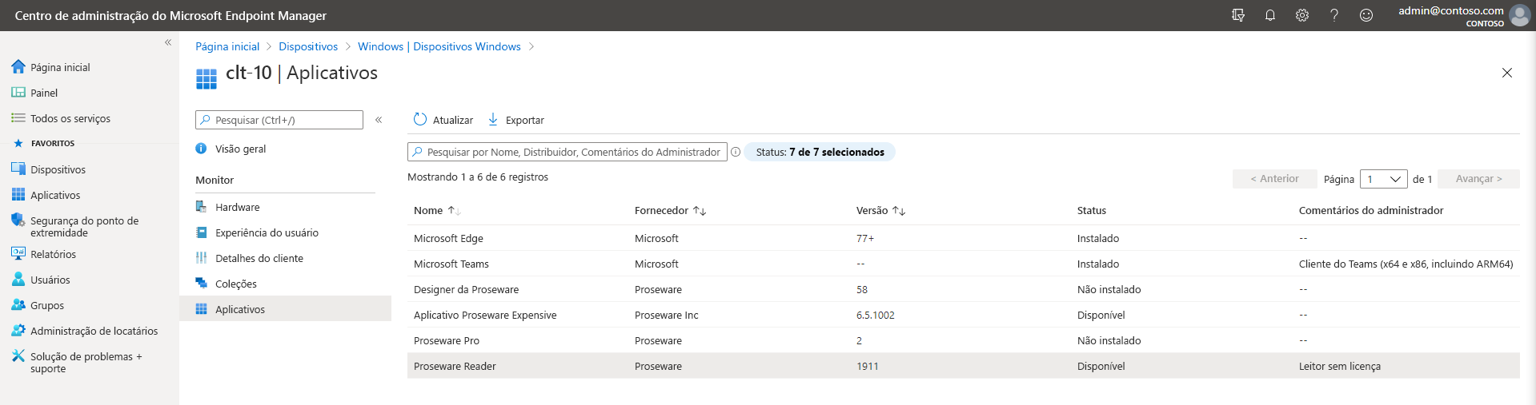Click the search by Nome, Distribuidor filter field

pos(567,152)
